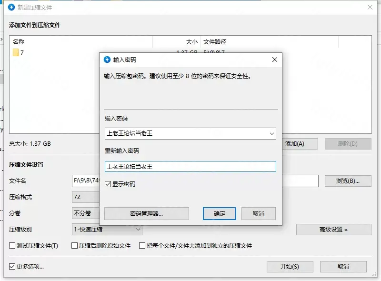The image size is (381, 281).
Task: Click the 删除(D) button
Action: point(348,144)
